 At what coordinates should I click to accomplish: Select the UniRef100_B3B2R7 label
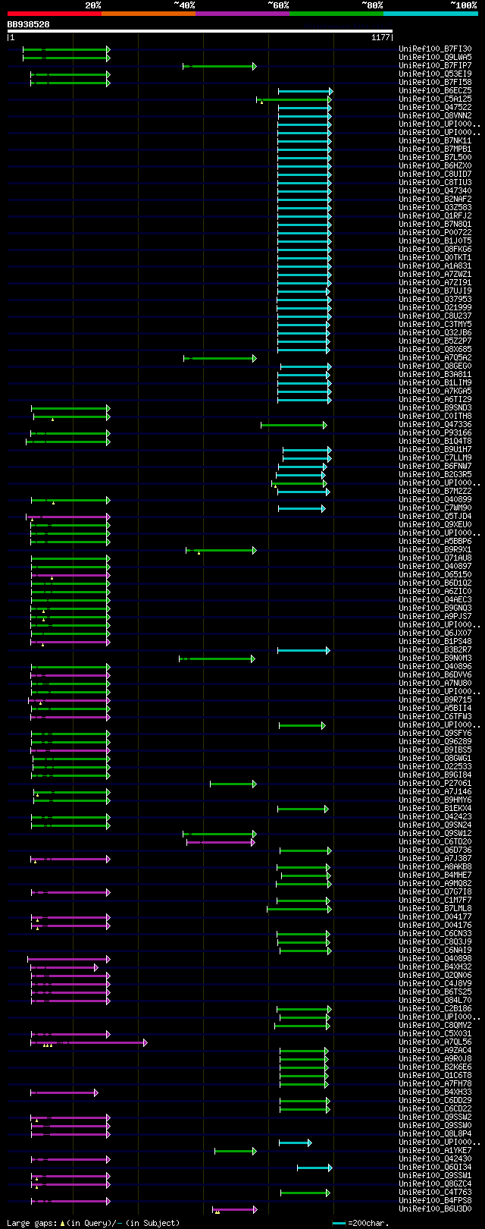point(435,650)
